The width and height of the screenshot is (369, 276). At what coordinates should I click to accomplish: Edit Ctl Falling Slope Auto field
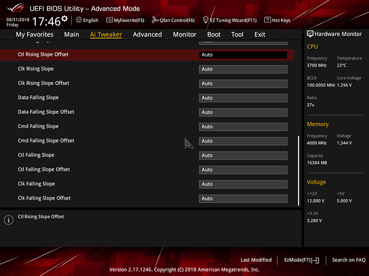coord(243,155)
